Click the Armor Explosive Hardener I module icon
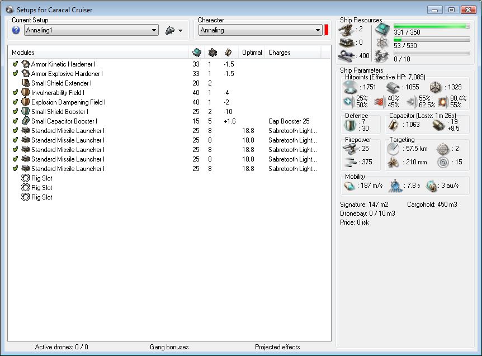The height and width of the screenshot is (356, 482). [x=26, y=74]
